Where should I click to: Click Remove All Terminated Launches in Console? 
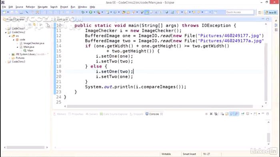pyautogui.click(x=216, y=114)
